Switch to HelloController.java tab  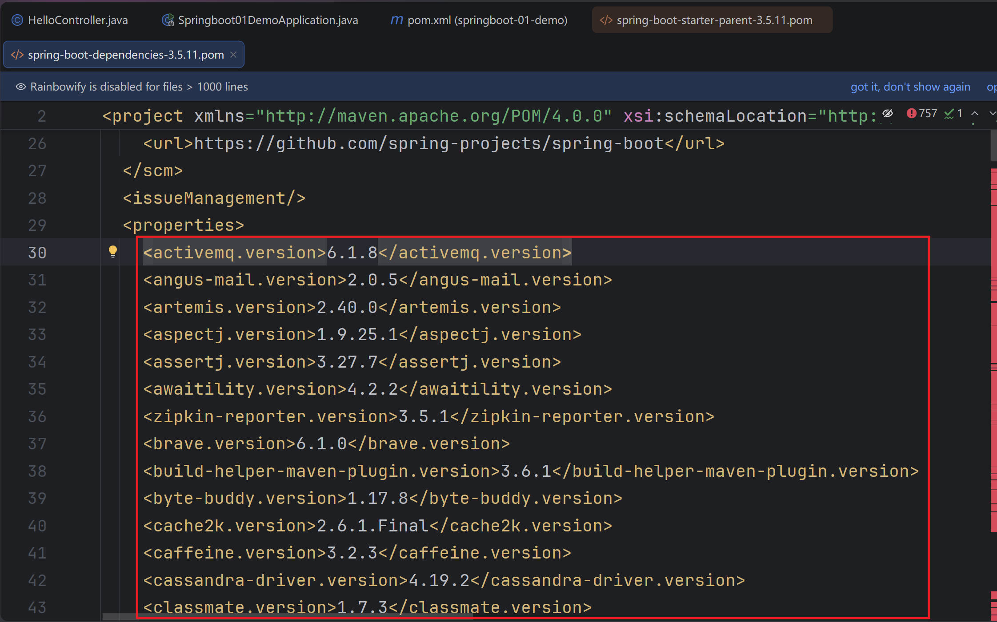tap(77, 20)
